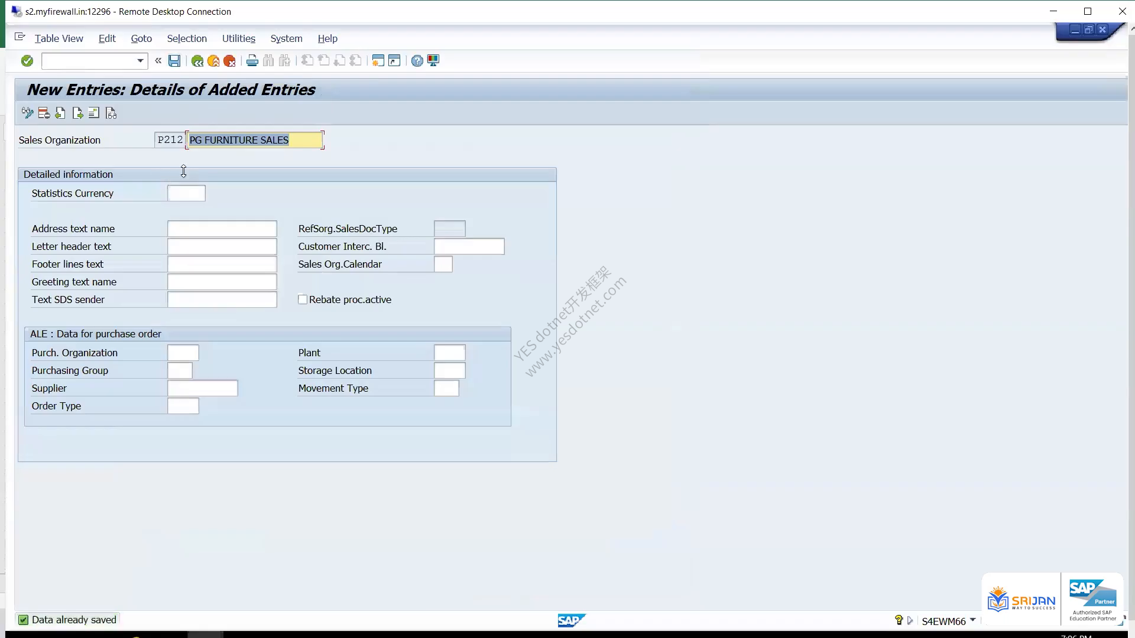The width and height of the screenshot is (1135, 638).
Task: Click the orange Exit icon
Action: coord(213,61)
